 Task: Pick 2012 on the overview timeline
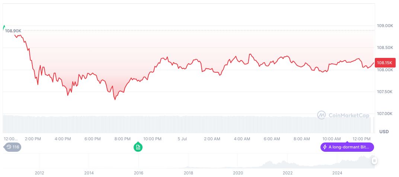click(39, 173)
